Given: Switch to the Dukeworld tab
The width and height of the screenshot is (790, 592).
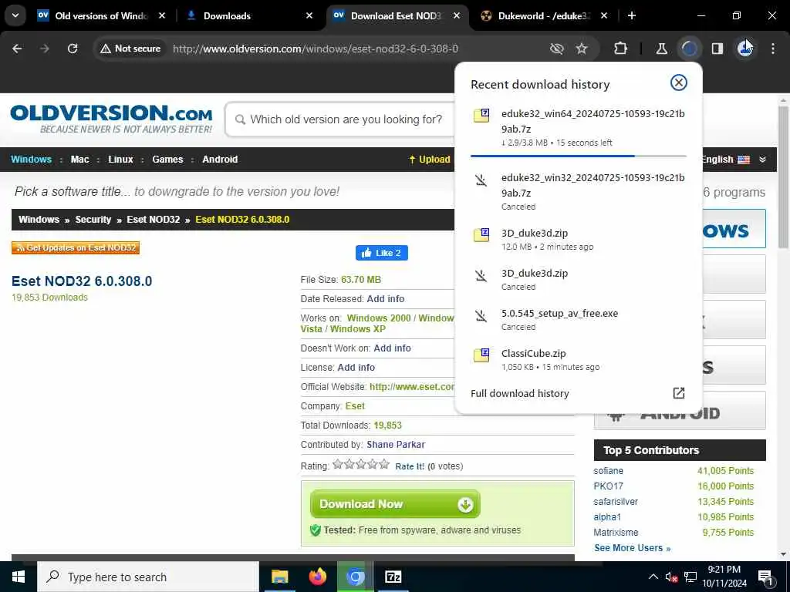Looking at the screenshot, I should click(x=543, y=15).
